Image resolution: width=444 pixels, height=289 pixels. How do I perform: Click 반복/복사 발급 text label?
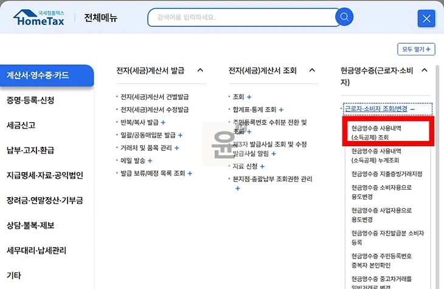[x=140, y=122]
